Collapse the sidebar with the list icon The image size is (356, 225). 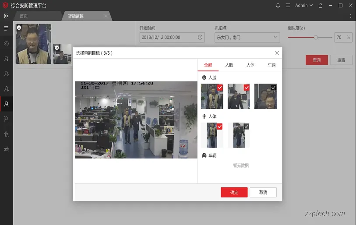(6, 28)
